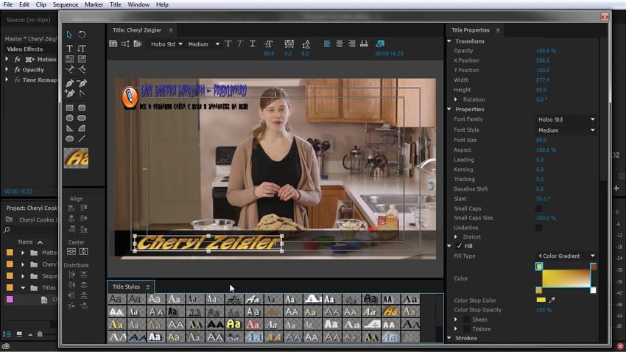Select the Rectangle shape tool

70,108
